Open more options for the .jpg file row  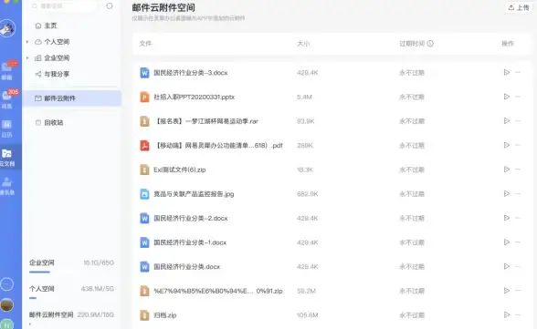click(518, 194)
